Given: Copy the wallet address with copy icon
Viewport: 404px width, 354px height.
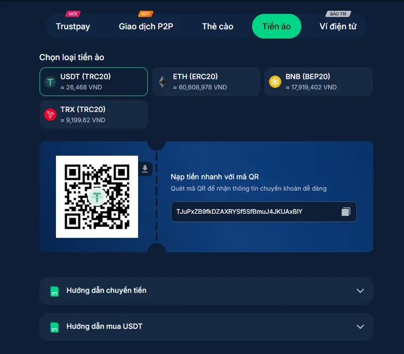Looking at the screenshot, I should [346, 212].
